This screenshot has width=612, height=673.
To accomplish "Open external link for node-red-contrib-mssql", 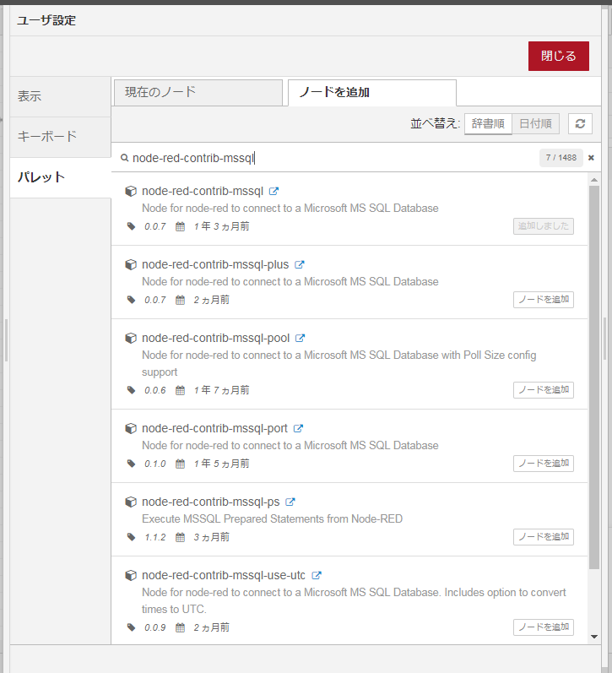I will (274, 191).
